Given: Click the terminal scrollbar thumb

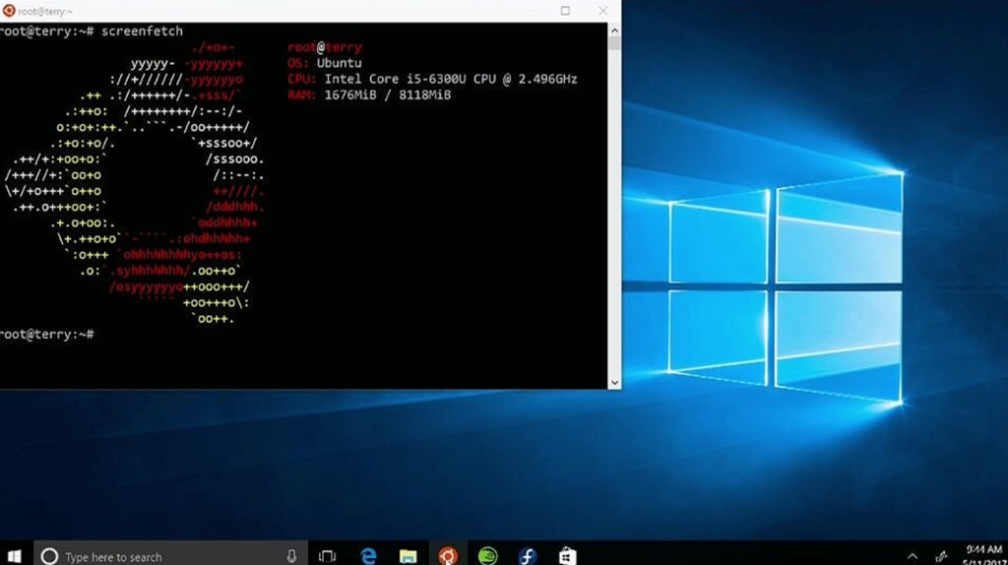Looking at the screenshot, I should click(614, 44).
